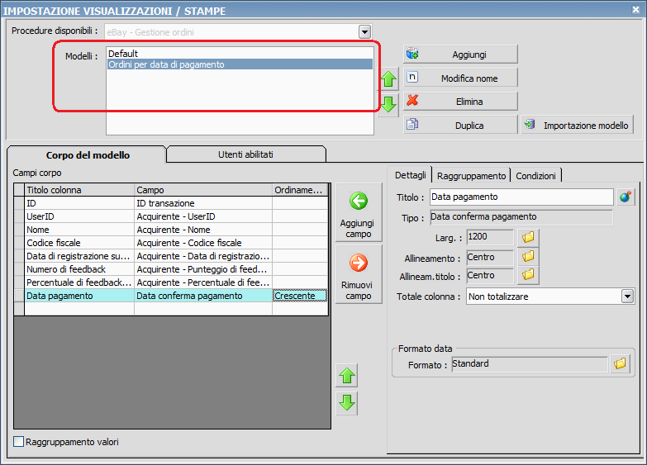The image size is (647, 465).
Task: Click the Ordiname... column header
Action: coord(300,190)
